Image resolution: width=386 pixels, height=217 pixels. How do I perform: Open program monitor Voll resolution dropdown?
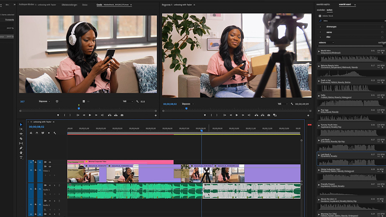(283, 104)
